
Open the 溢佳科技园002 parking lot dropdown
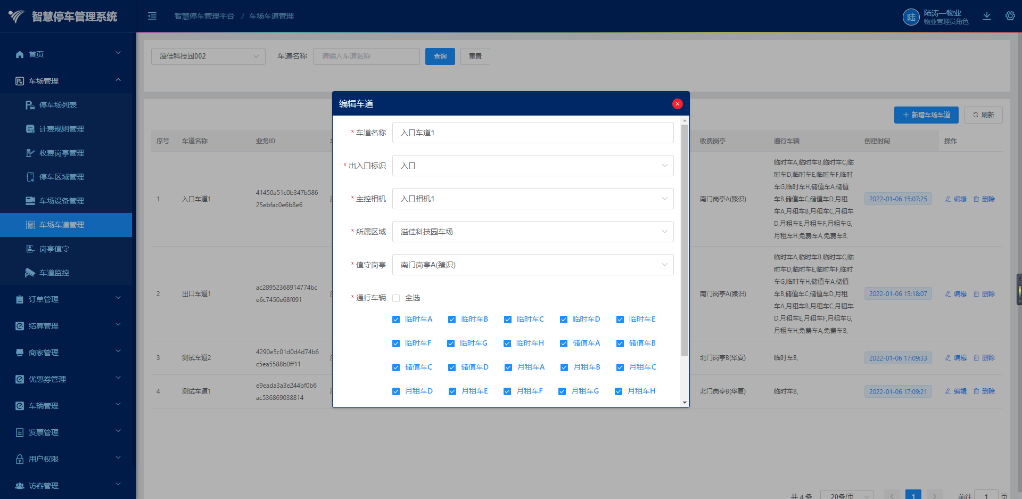[208, 56]
